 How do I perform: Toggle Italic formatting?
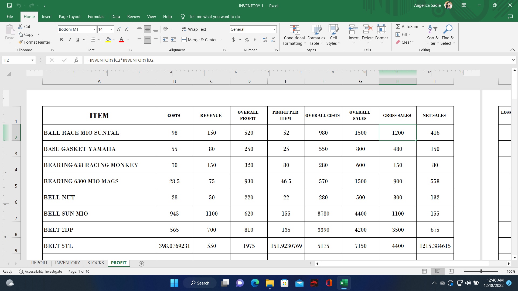[70, 40]
